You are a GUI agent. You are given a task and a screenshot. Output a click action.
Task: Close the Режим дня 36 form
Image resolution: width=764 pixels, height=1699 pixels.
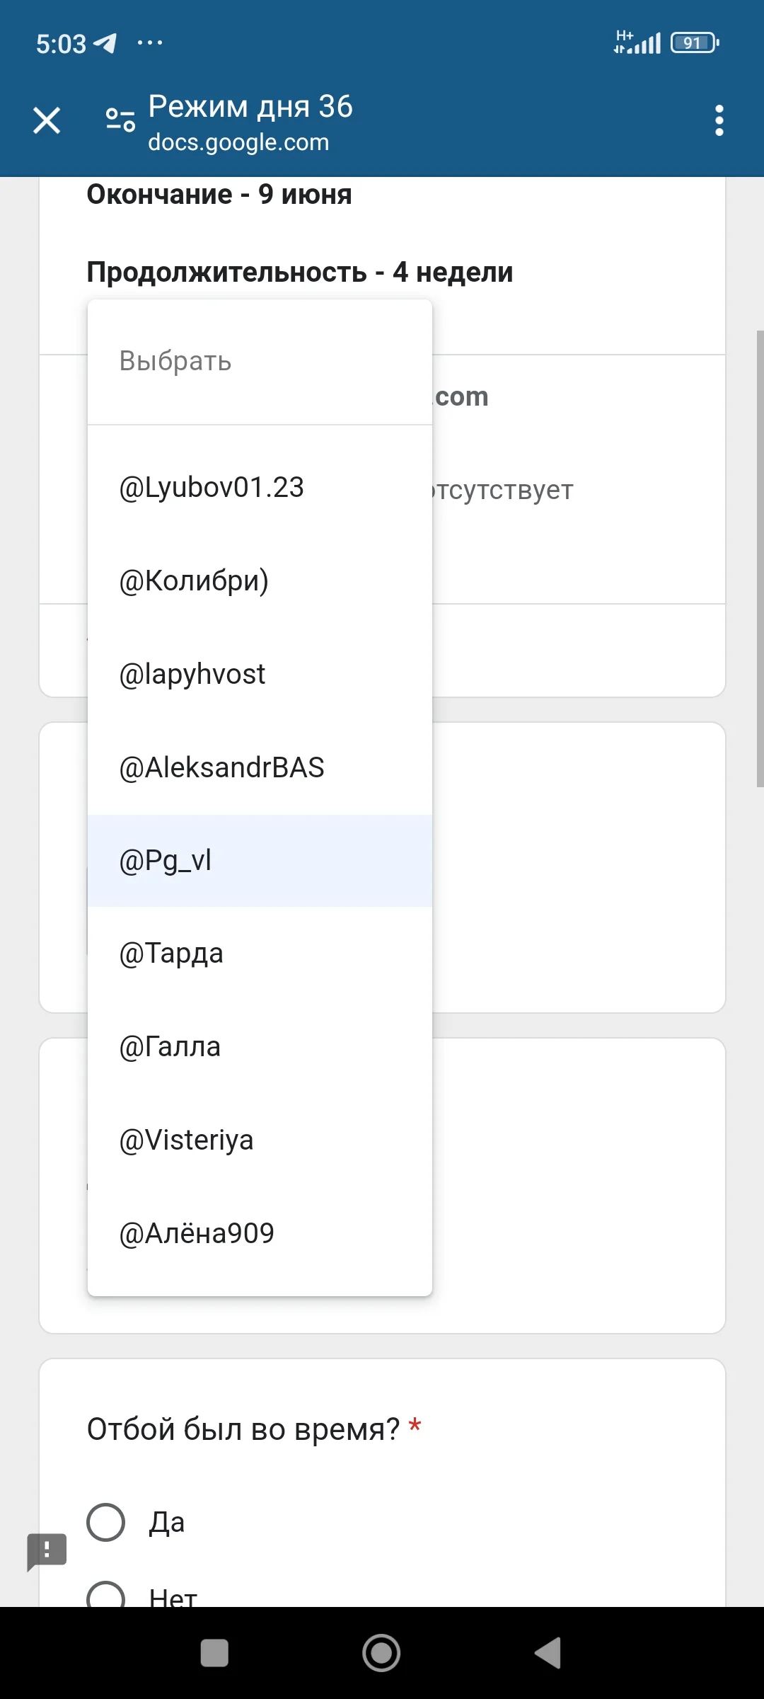pyautogui.click(x=47, y=121)
